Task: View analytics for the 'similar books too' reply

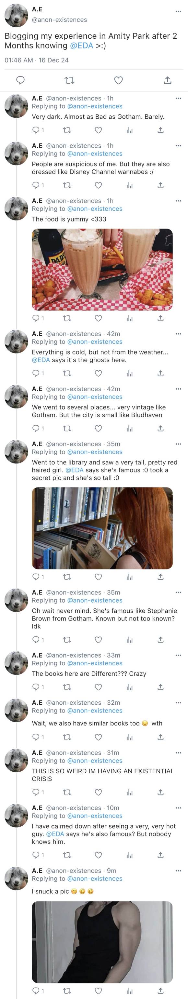Action: [x=130, y=737]
